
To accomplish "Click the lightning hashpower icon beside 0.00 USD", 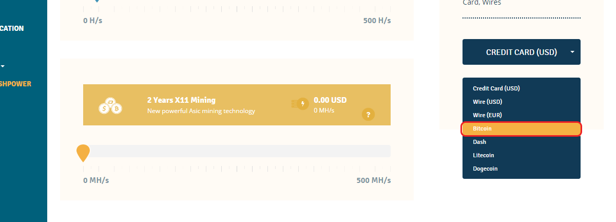I will pos(300,104).
